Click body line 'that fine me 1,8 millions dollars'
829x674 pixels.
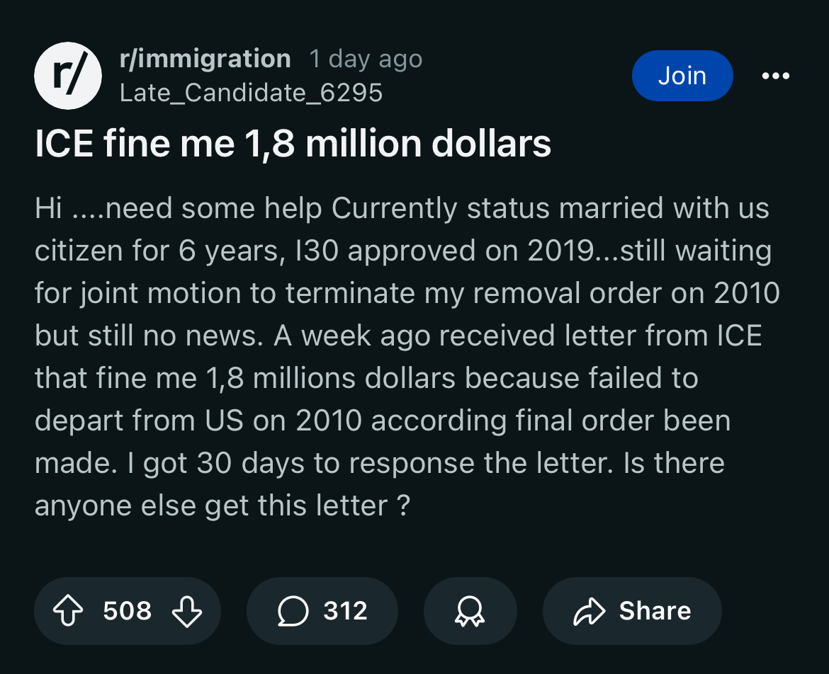(x=366, y=378)
